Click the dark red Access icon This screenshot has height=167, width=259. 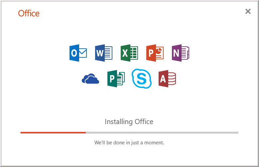pyautogui.click(x=167, y=79)
